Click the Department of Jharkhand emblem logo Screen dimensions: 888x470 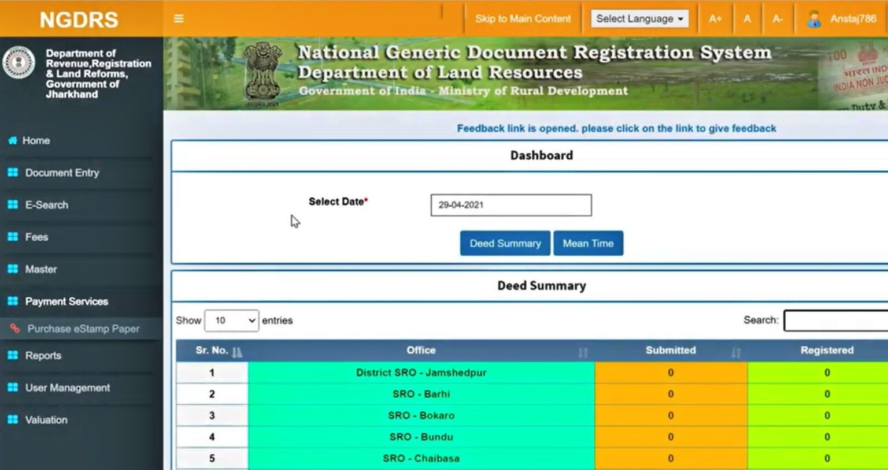pyautogui.click(x=19, y=62)
